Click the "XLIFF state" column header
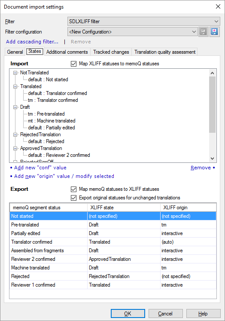Image resolution: width=225 pixels, height=321 pixels. click(124, 208)
